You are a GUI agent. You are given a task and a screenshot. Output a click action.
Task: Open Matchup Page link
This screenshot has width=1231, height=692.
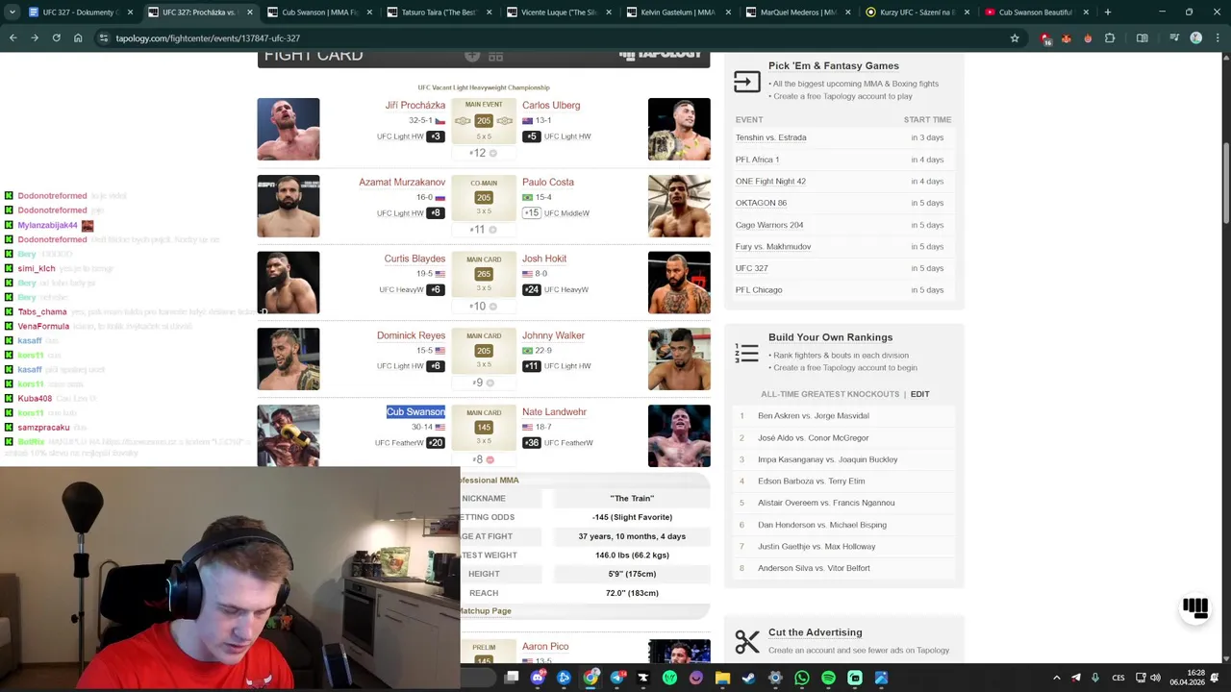coord(486,610)
